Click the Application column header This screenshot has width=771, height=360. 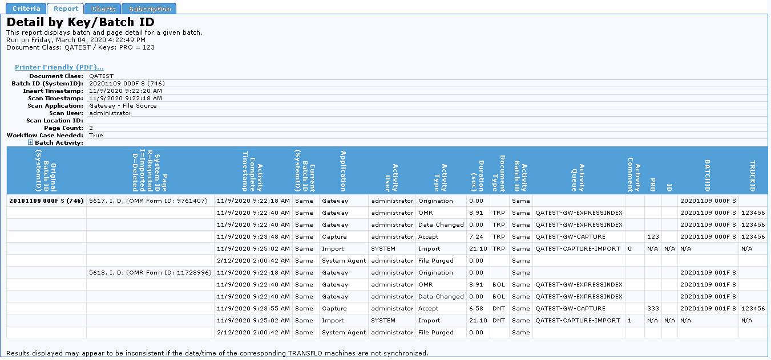(344, 170)
